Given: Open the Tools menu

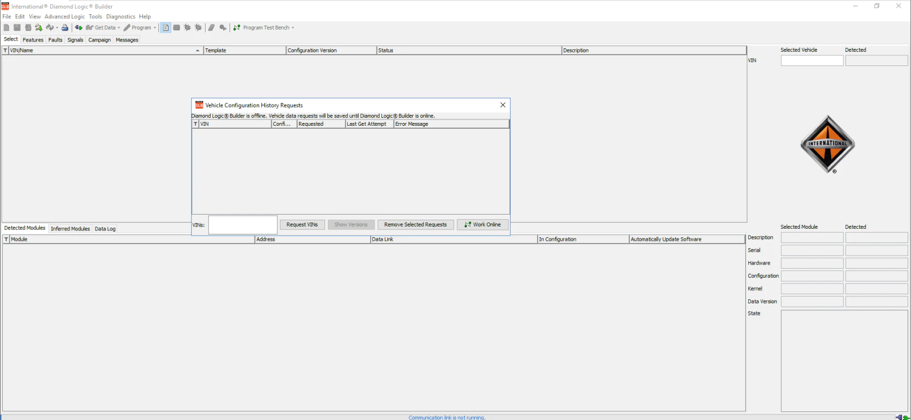Looking at the screenshot, I should (x=95, y=17).
